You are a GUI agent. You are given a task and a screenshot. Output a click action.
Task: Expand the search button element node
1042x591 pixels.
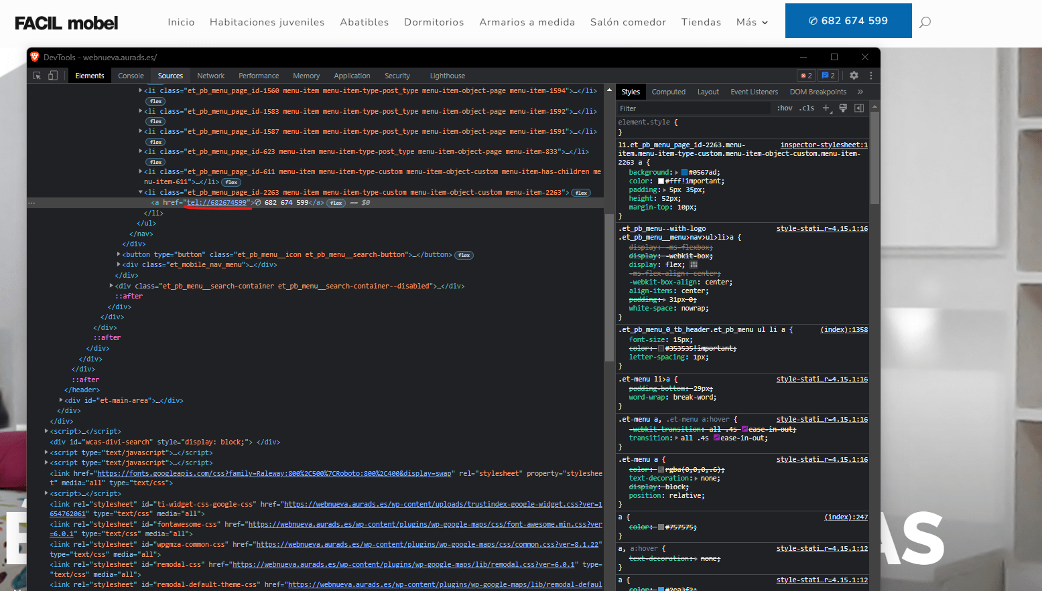click(x=119, y=254)
